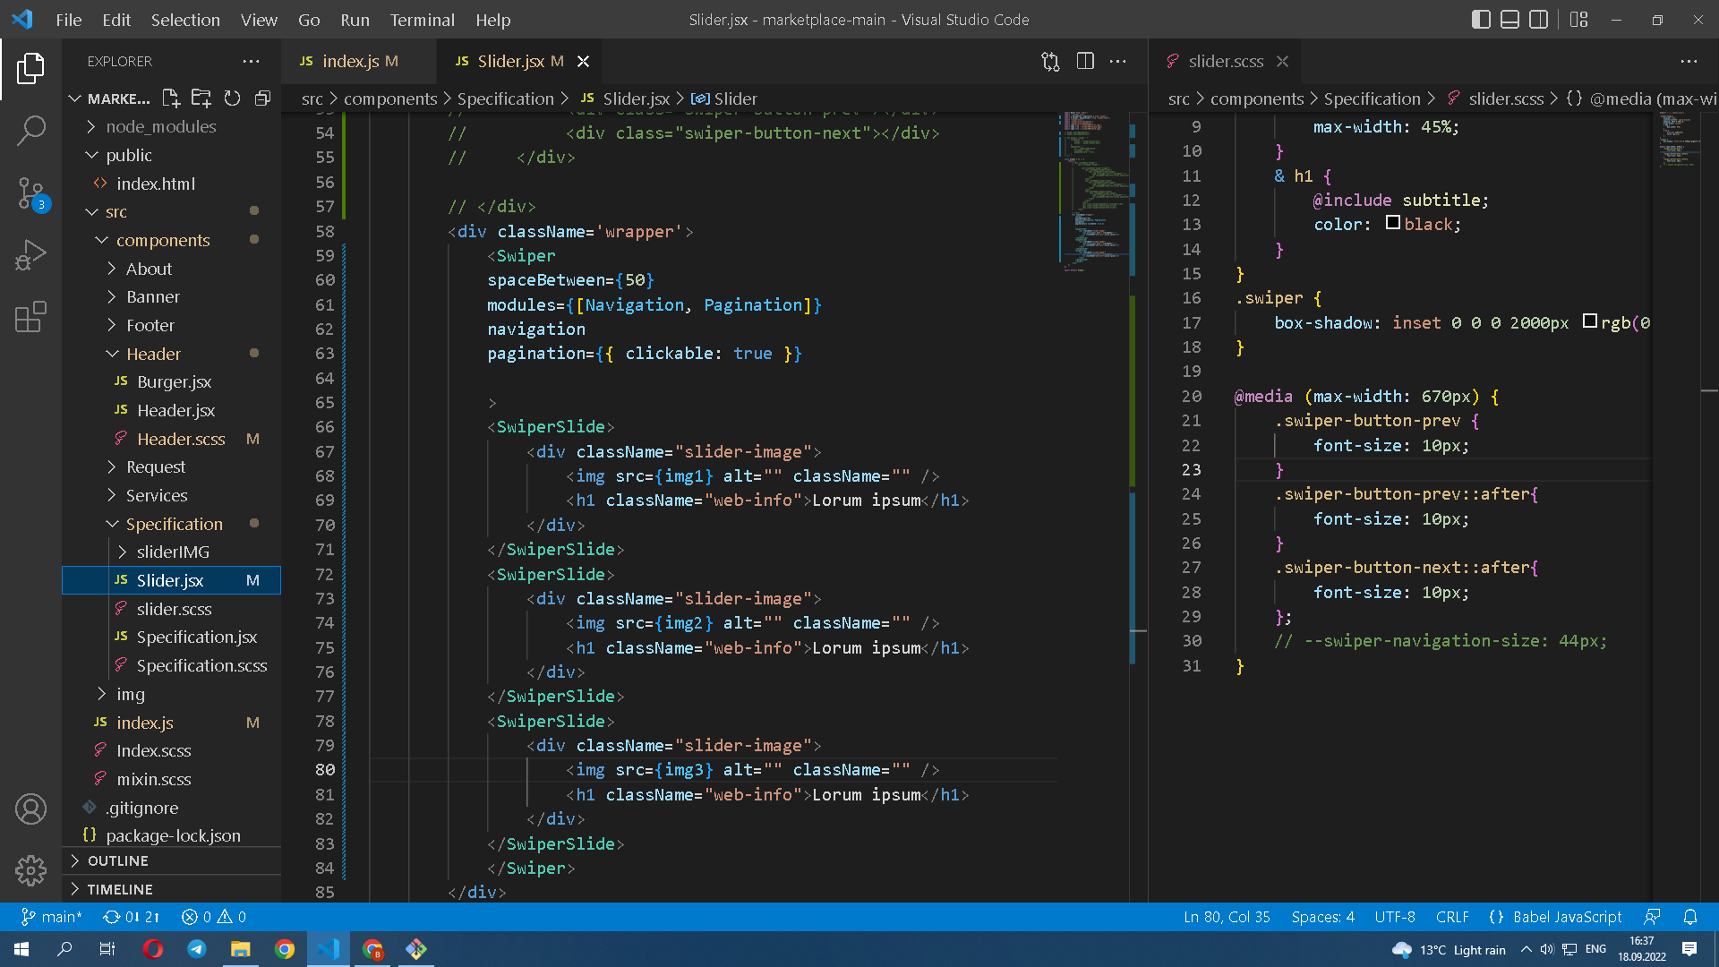Toggle the Primary Side Bar visibility
This screenshot has height=967, width=1719.
coord(1481,19)
